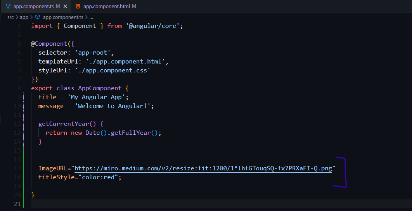412x211 pixels.
Task: Expand the breadcrumb ellipsis symbol
Action: click(x=91, y=17)
